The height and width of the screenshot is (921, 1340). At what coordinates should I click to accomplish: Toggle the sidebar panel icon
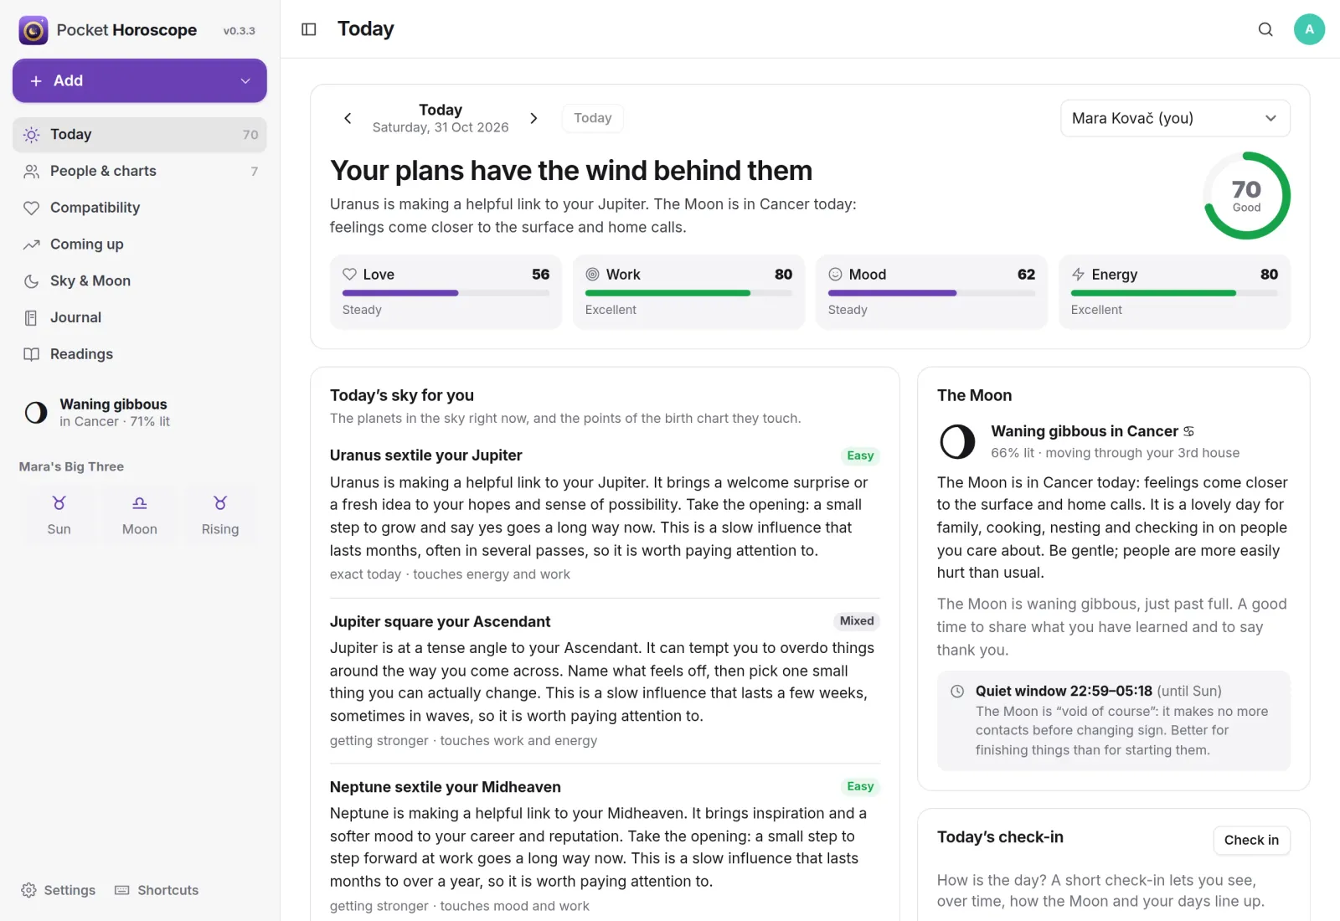coord(309,29)
